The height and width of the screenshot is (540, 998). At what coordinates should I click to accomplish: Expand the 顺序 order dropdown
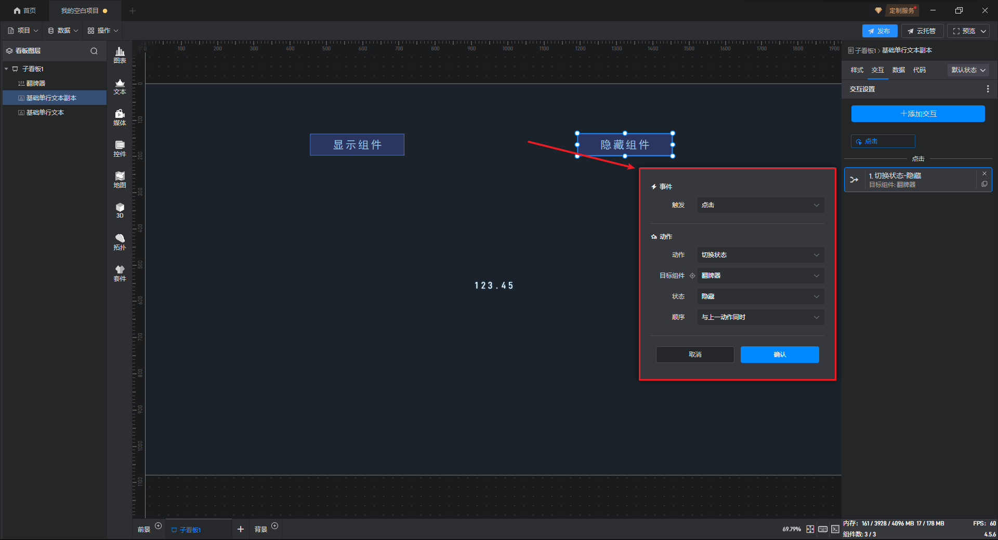pos(760,317)
